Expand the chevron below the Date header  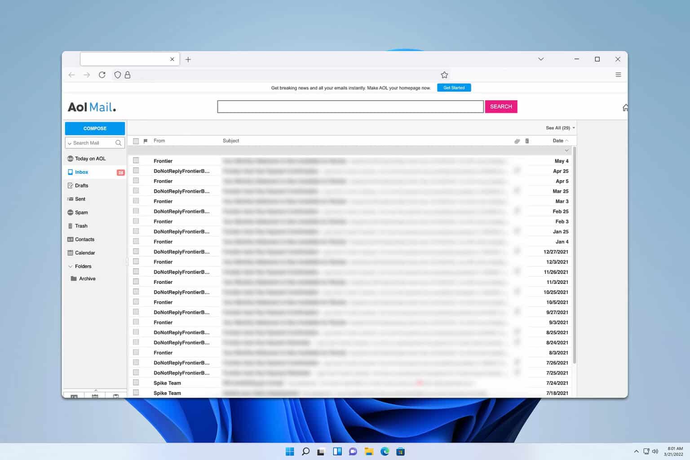click(x=566, y=150)
